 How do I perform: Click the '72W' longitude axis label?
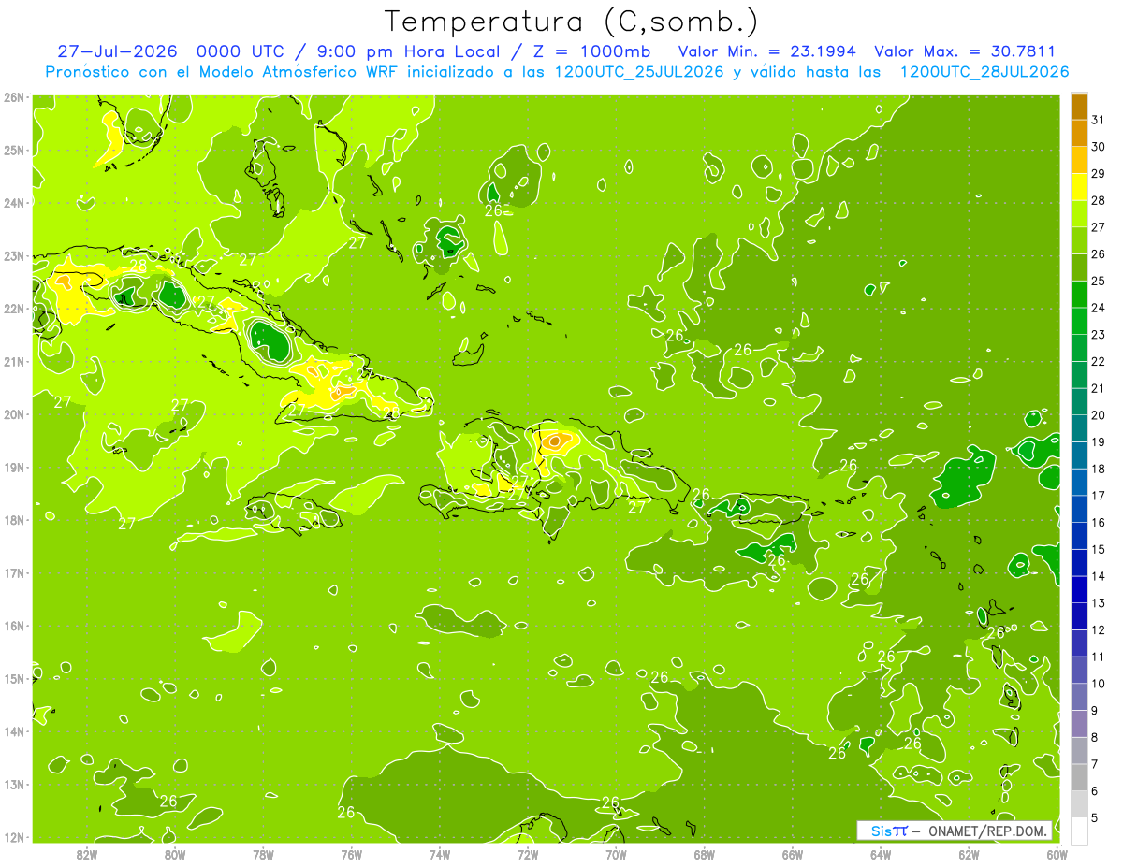click(x=528, y=854)
